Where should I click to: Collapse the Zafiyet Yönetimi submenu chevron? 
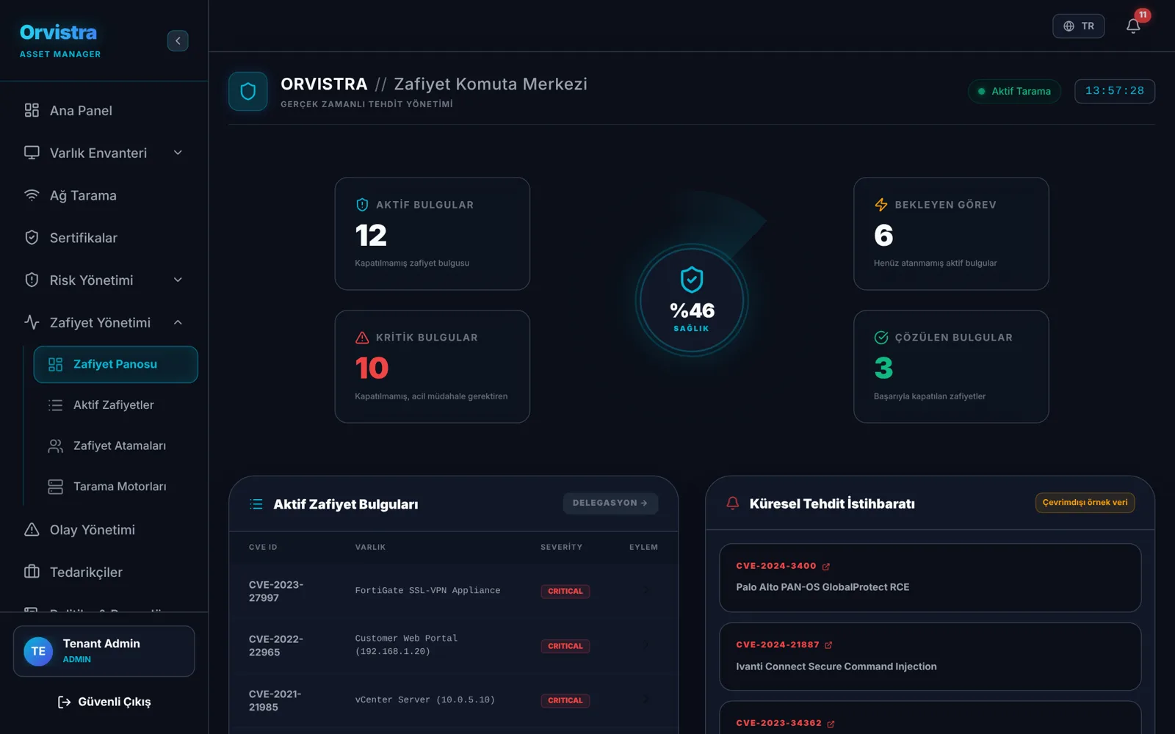tap(178, 322)
